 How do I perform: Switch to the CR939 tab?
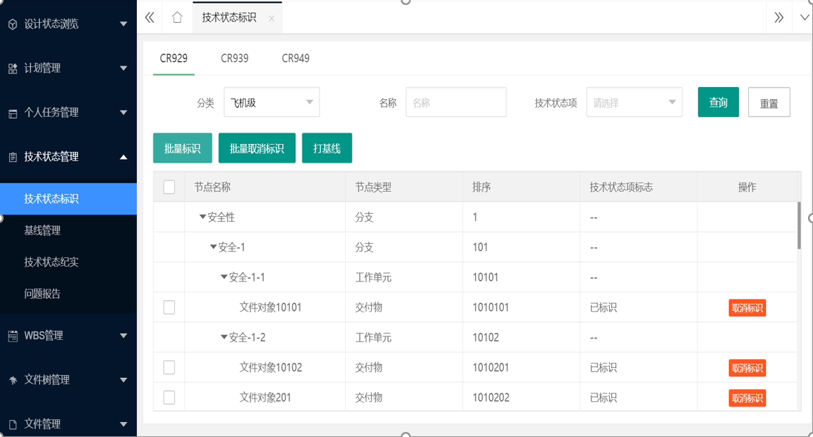coord(235,58)
